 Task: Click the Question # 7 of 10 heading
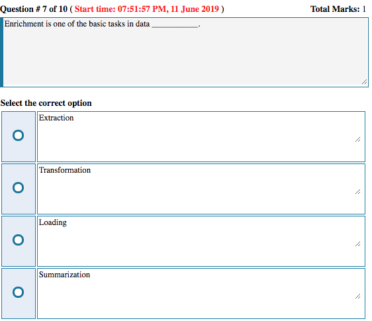coord(34,9)
